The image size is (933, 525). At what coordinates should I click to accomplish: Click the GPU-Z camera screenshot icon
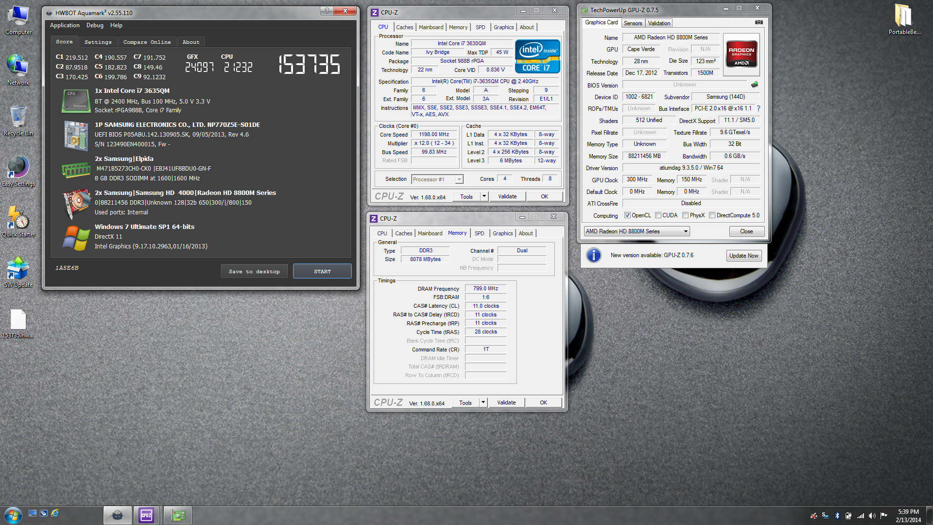pos(759,22)
